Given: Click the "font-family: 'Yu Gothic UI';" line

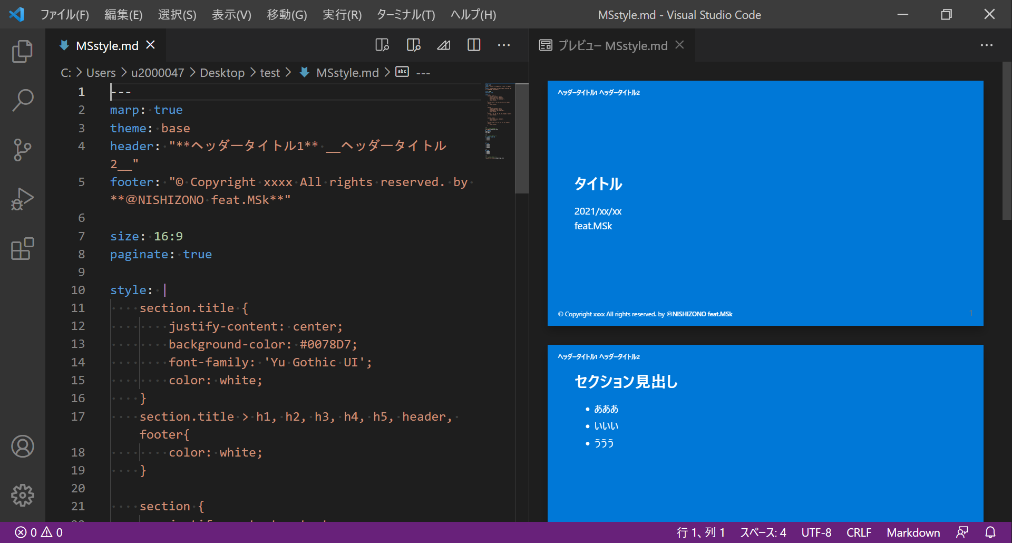Looking at the screenshot, I should point(270,362).
